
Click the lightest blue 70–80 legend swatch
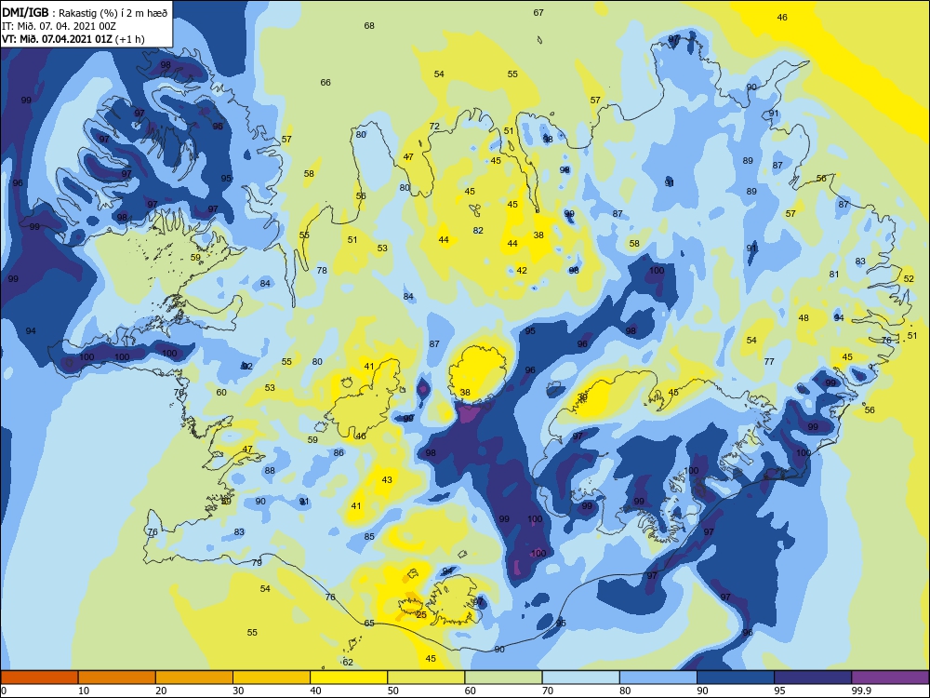[x=580, y=678]
